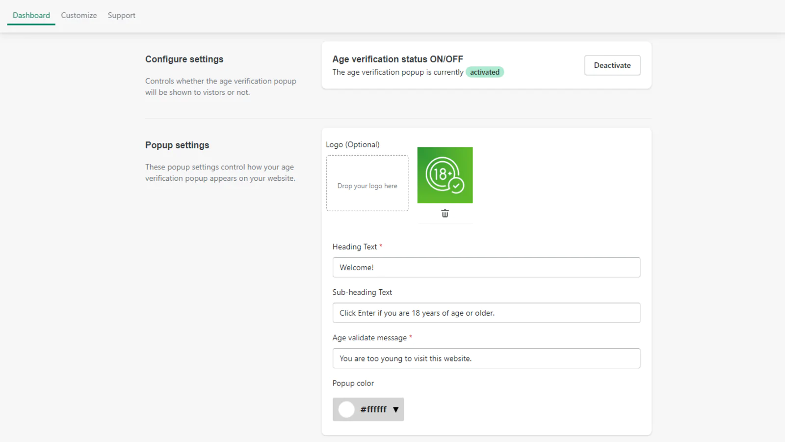Open the Dashboard tab
Viewport: 785px width, 442px height.
31,15
